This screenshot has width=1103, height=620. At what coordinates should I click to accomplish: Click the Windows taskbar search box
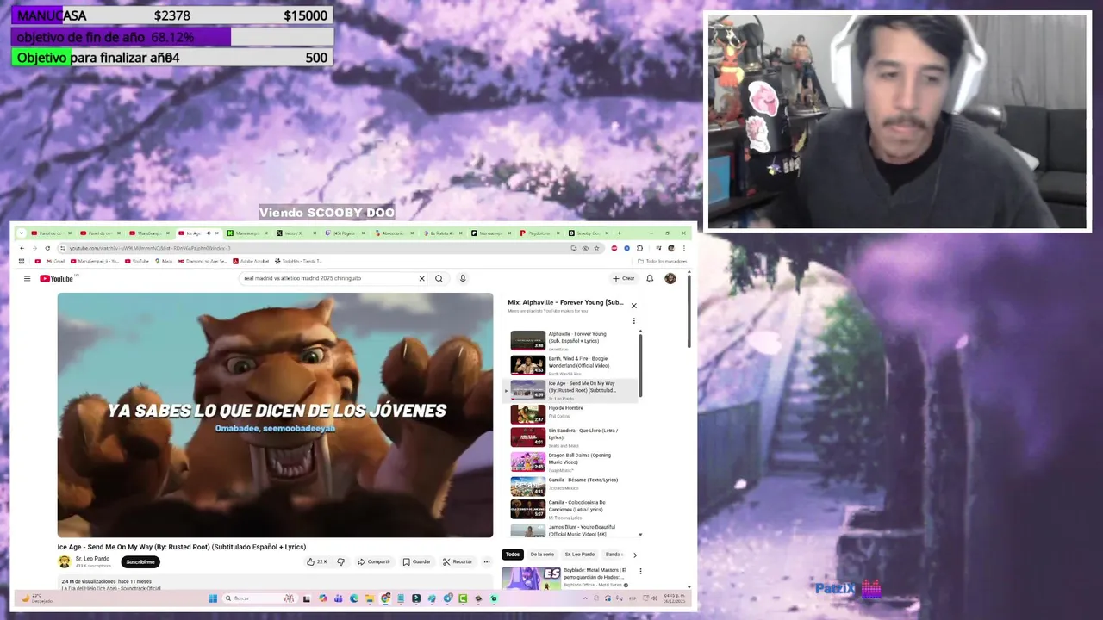(x=259, y=598)
